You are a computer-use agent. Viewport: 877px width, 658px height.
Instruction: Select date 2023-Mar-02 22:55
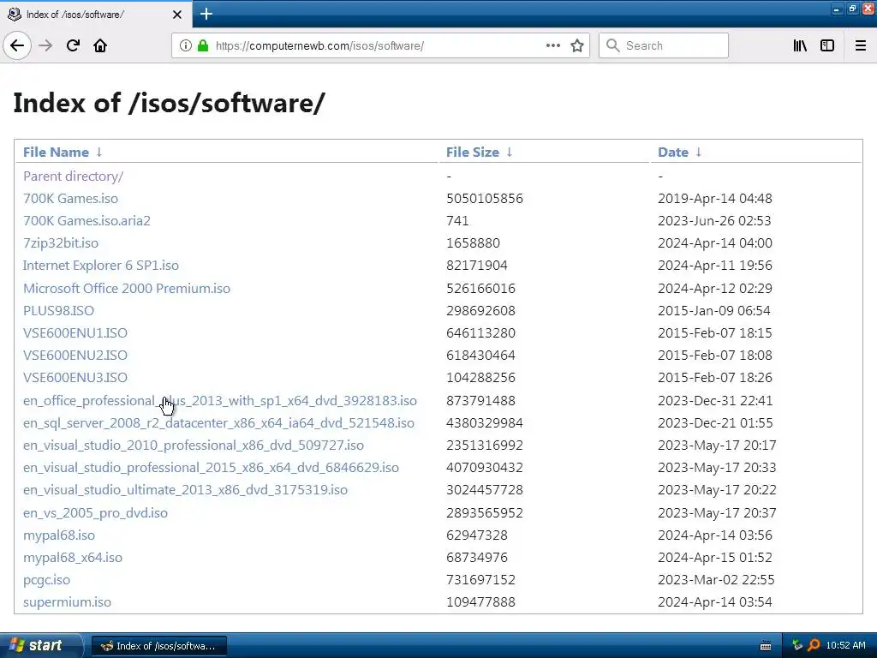tap(716, 580)
